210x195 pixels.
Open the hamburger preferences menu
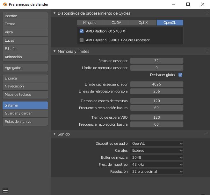[x=5, y=191]
